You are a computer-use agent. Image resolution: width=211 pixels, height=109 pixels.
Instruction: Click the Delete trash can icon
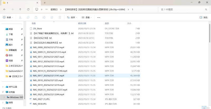click(60, 17)
